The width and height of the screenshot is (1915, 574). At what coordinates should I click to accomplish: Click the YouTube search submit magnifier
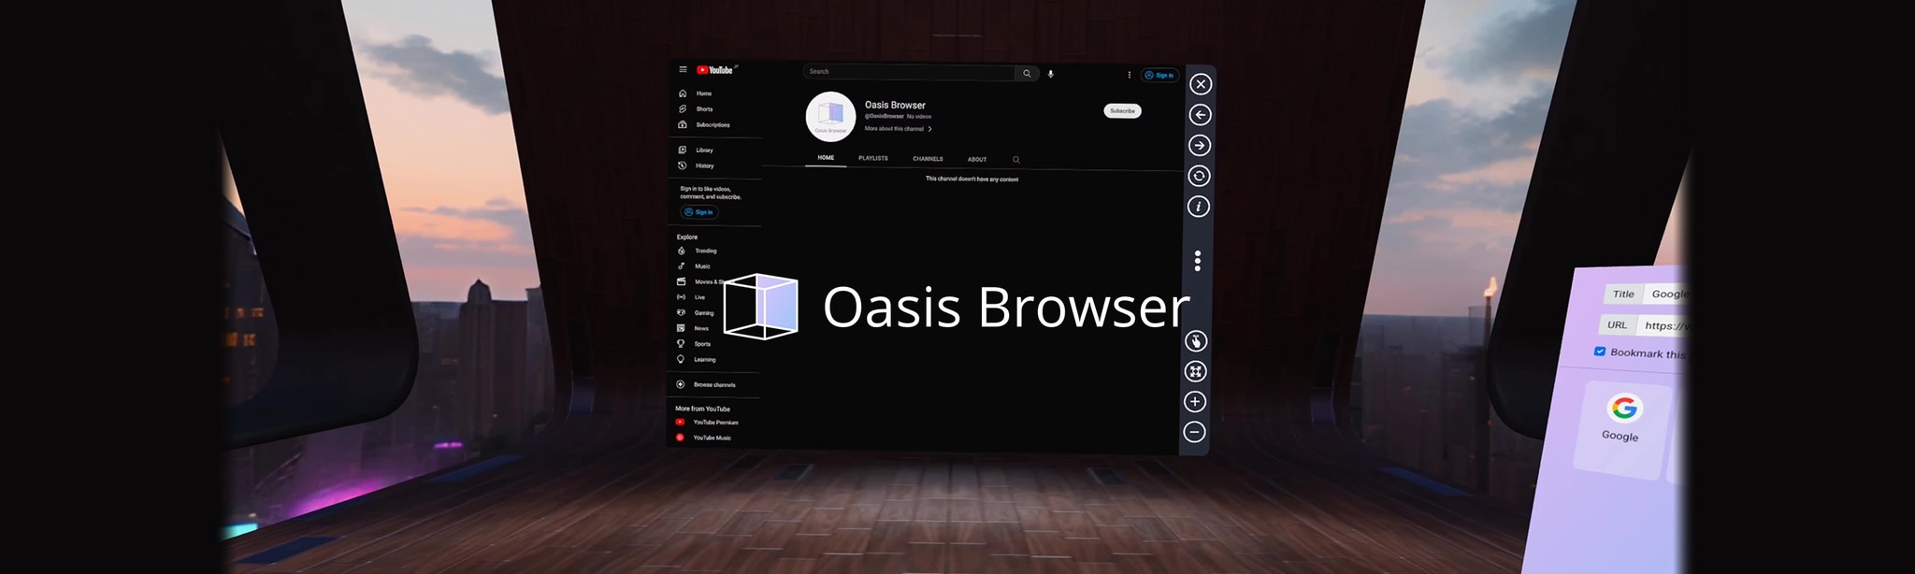[1027, 73]
